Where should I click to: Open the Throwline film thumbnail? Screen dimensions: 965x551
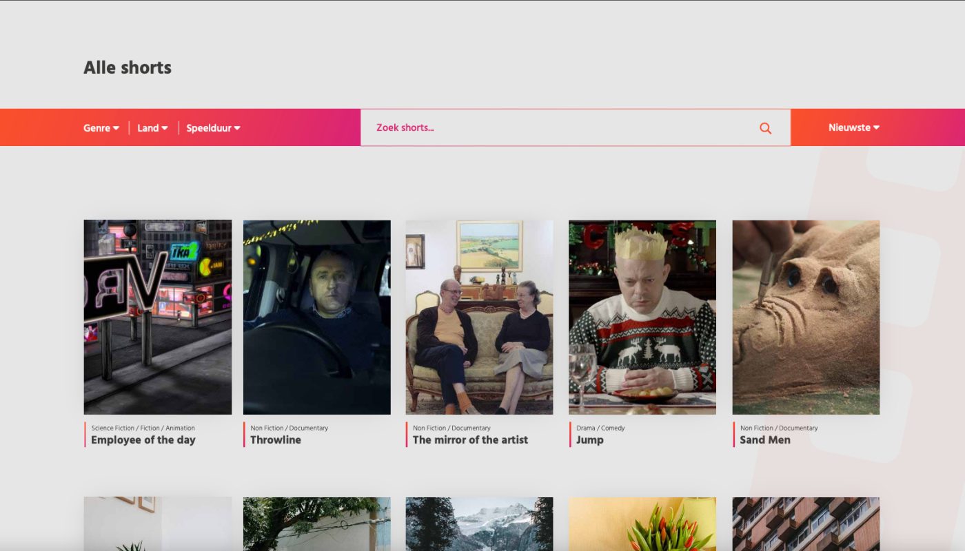point(317,317)
